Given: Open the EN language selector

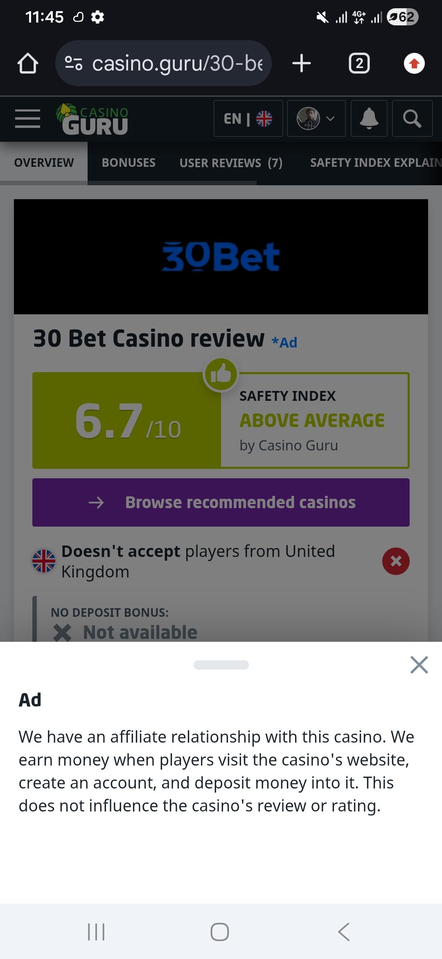Looking at the screenshot, I should (x=248, y=118).
